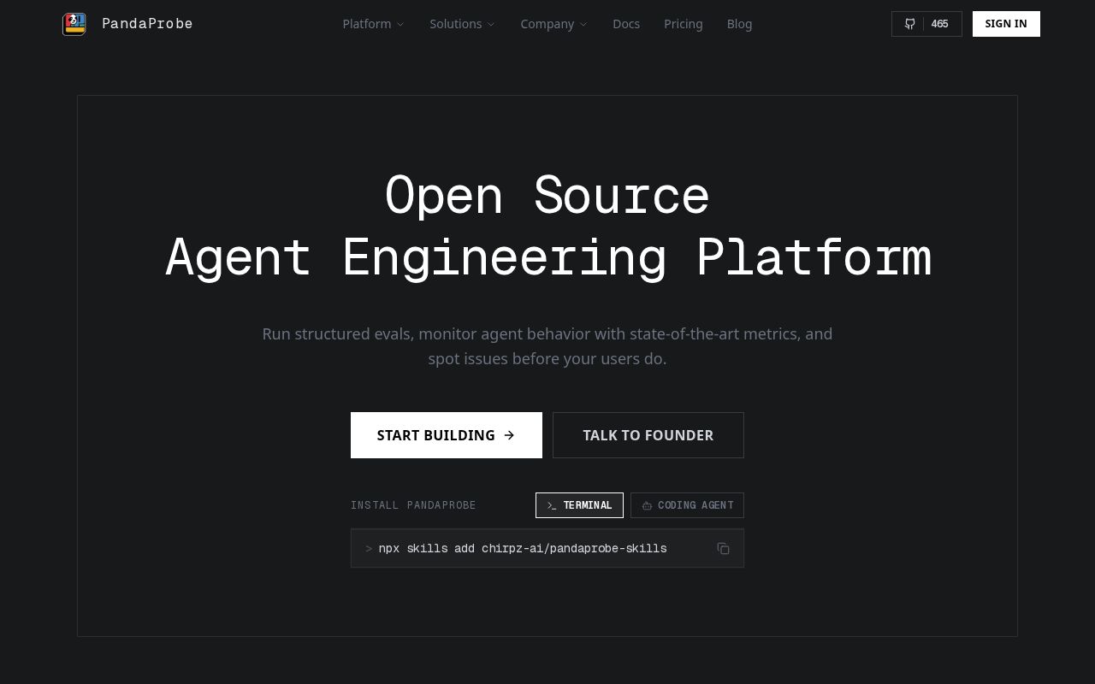Image resolution: width=1095 pixels, height=684 pixels.
Task: Click the 'Run structured evals' description text
Action: coord(547,346)
